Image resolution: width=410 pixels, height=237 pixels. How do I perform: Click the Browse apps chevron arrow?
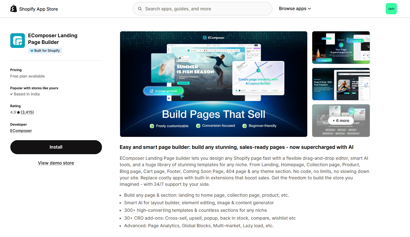(x=309, y=9)
